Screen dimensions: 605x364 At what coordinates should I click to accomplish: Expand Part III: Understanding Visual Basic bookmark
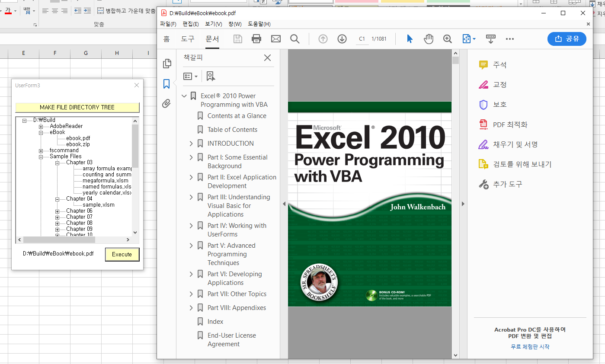tap(191, 197)
